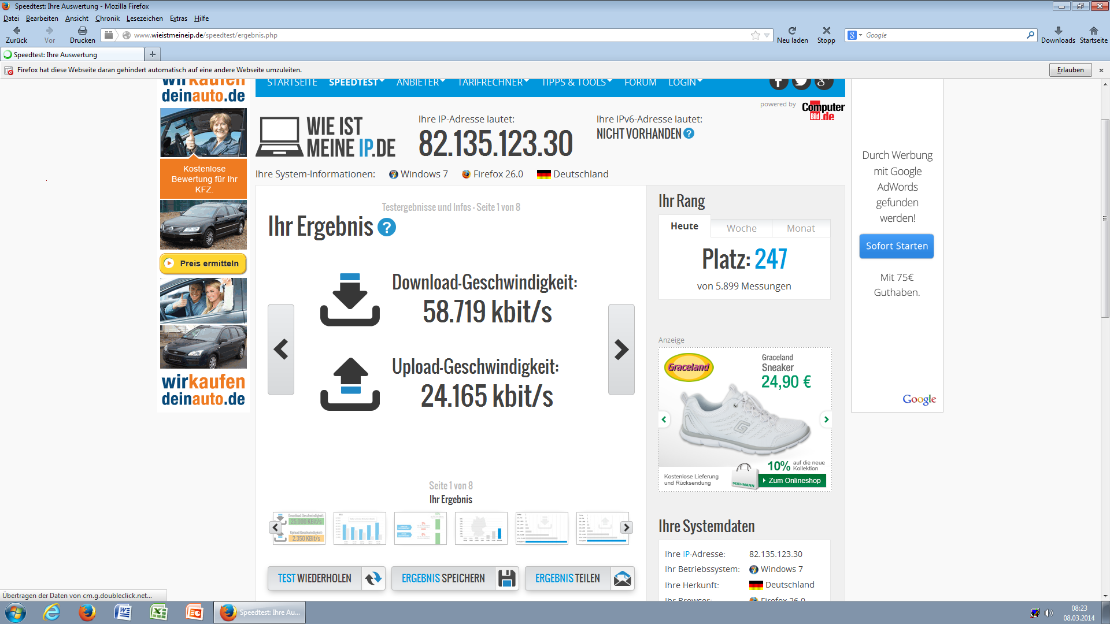Open a new tab with plus button

pos(153,54)
